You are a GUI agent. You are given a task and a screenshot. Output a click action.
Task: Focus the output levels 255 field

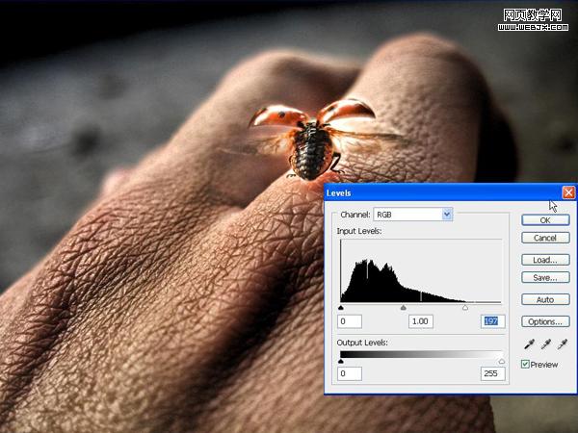point(493,373)
